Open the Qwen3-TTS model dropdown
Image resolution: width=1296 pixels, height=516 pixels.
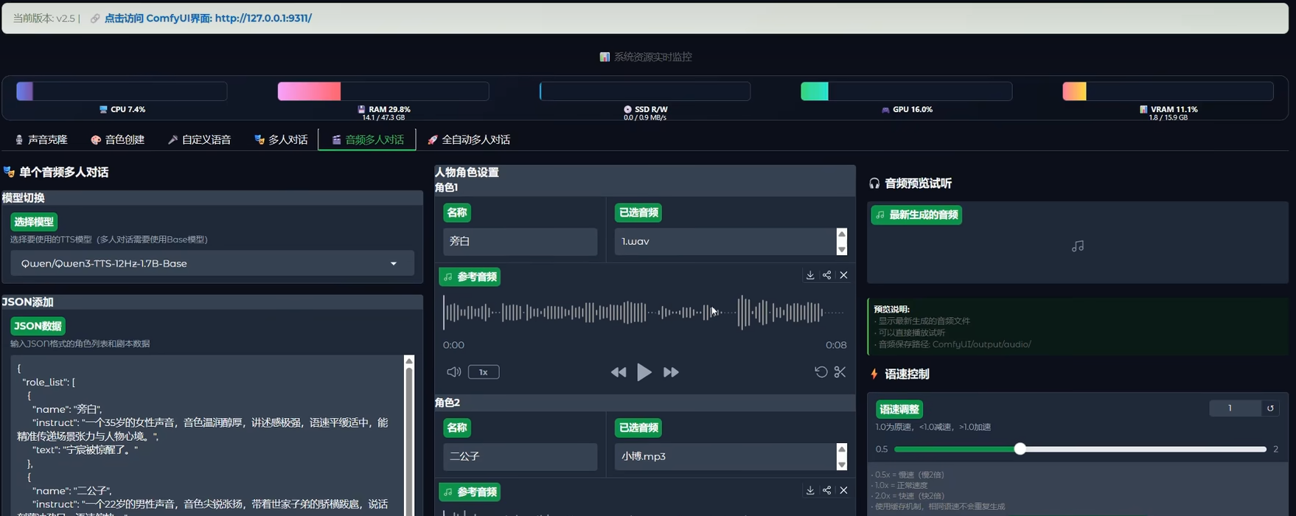[x=212, y=263]
